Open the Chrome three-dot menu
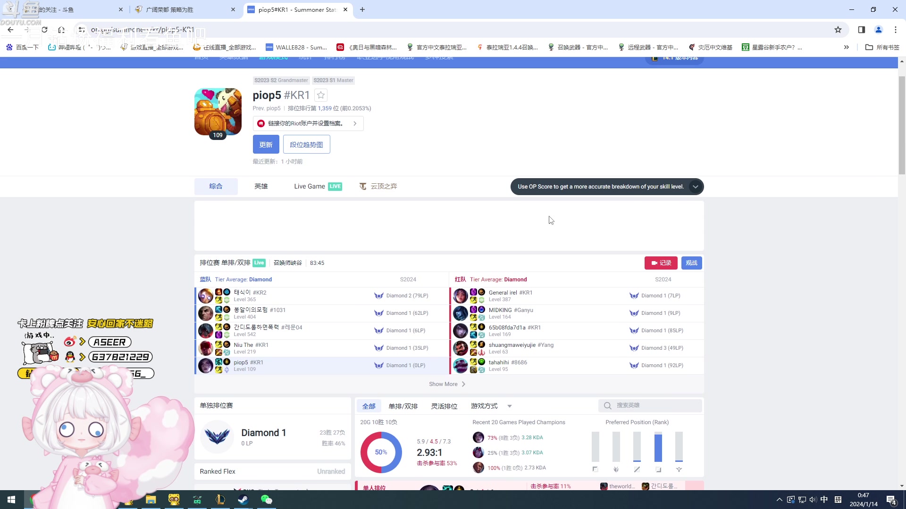This screenshot has width=906, height=509. click(x=896, y=30)
